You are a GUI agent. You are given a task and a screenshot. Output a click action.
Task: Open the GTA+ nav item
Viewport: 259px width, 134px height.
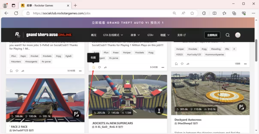point(150,35)
